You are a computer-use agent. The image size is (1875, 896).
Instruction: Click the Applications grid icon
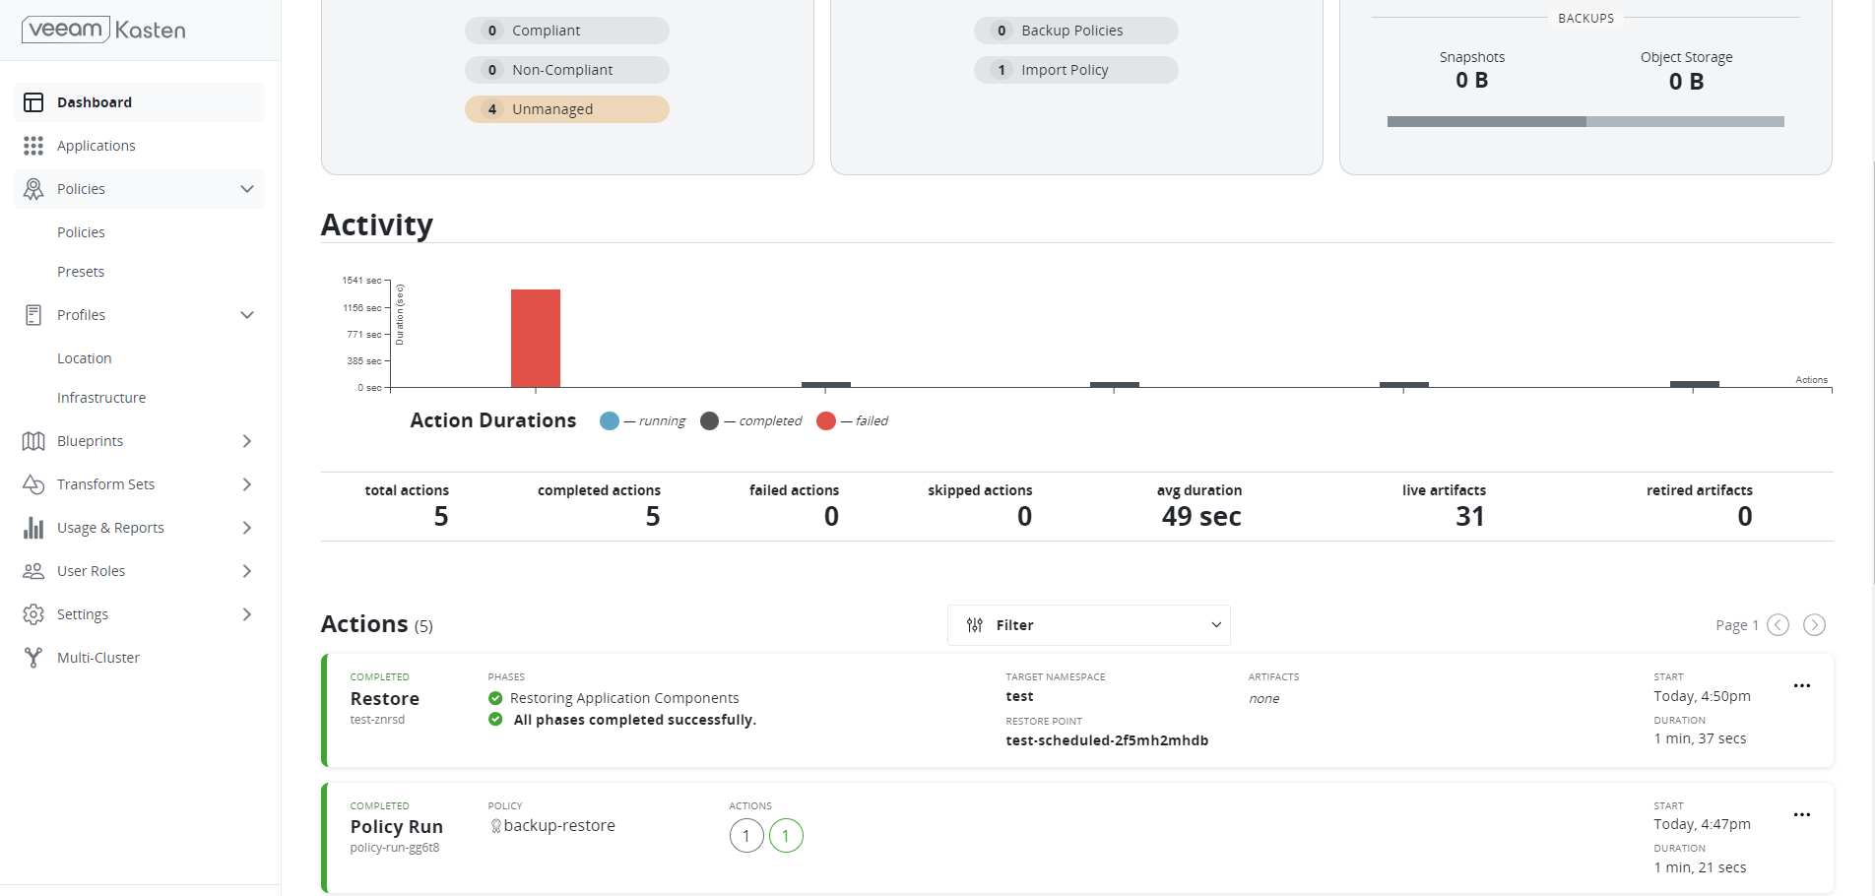33,146
